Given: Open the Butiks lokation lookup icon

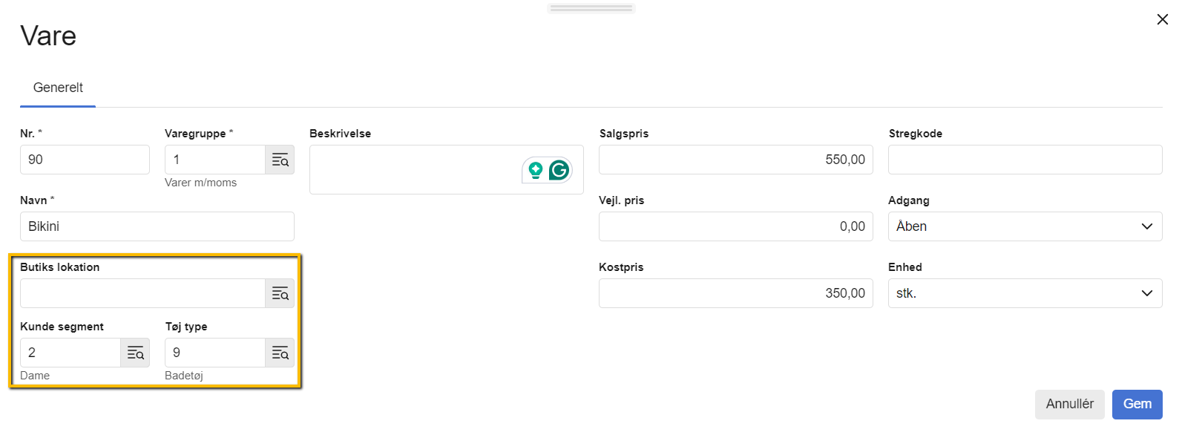Looking at the screenshot, I should pos(280,293).
